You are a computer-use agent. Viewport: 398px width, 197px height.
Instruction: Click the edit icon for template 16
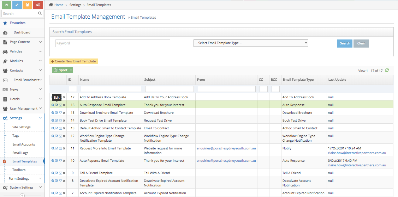[x=57, y=105]
